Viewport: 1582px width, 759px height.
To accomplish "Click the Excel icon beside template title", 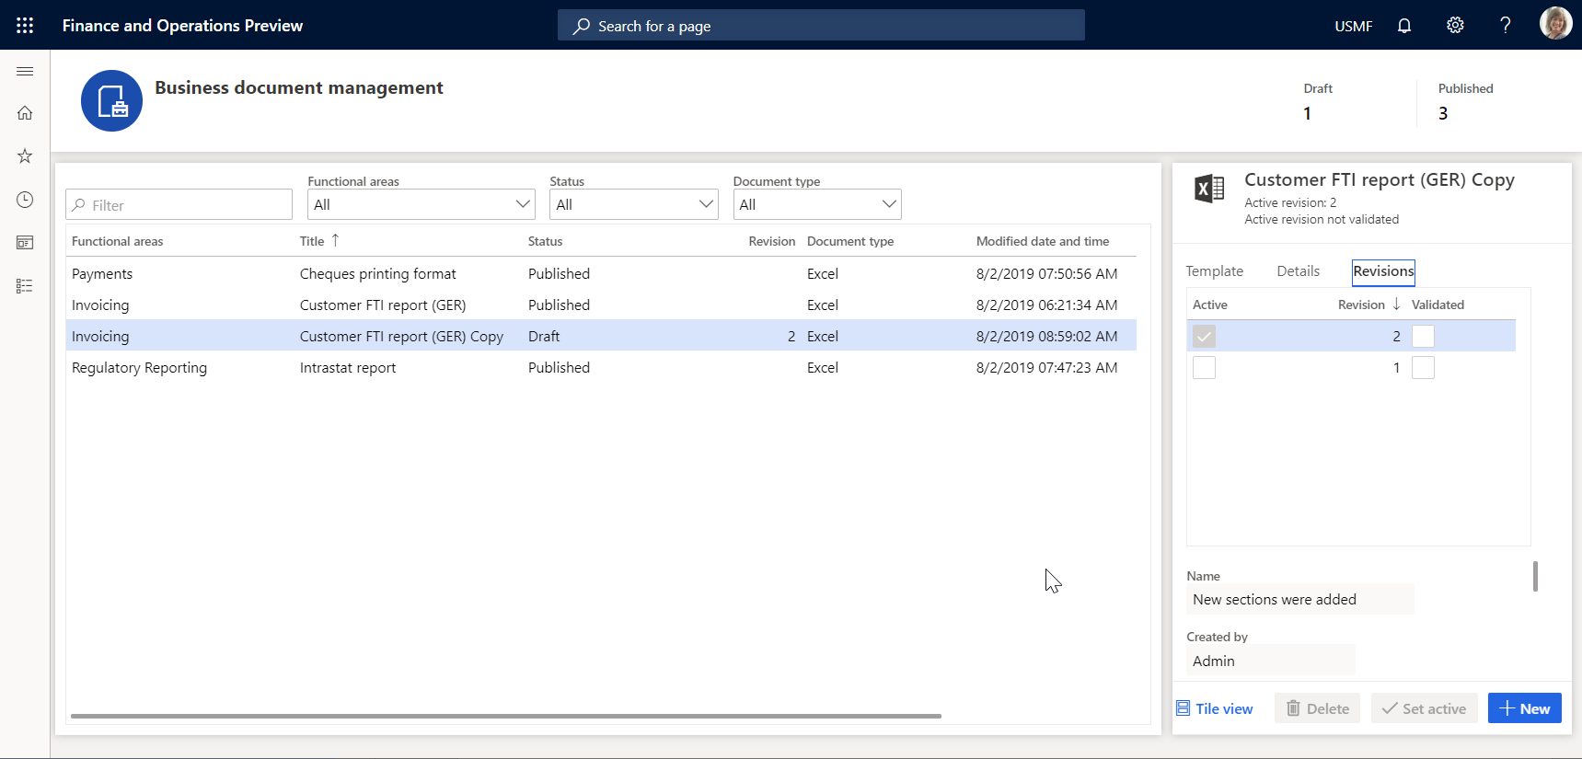I will pyautogui.click(x=1209, y=189).
